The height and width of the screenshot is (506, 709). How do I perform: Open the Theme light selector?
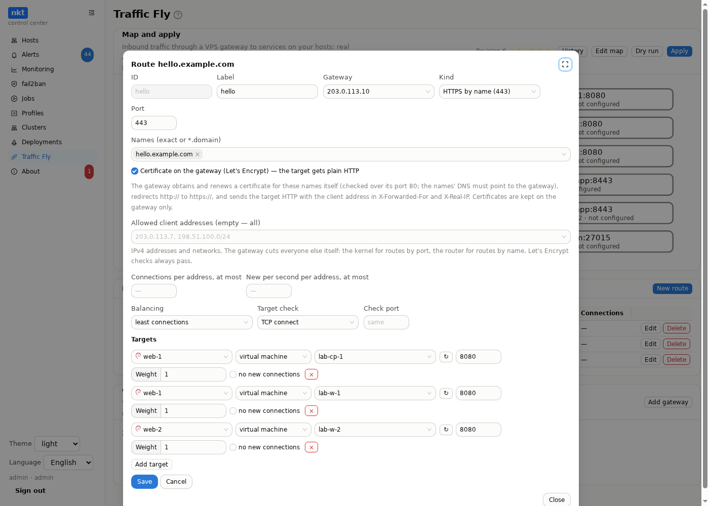pyautogui.click(x=57, y=444)
